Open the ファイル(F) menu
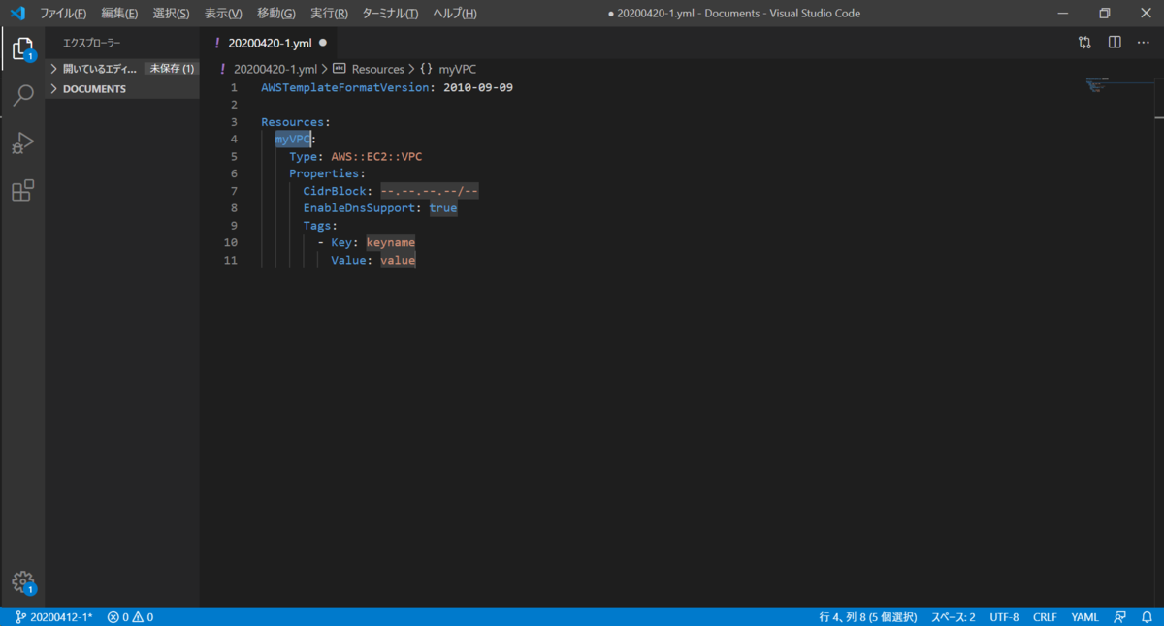The width and height of the screenshot is (1164, 626). click(63, 14)
